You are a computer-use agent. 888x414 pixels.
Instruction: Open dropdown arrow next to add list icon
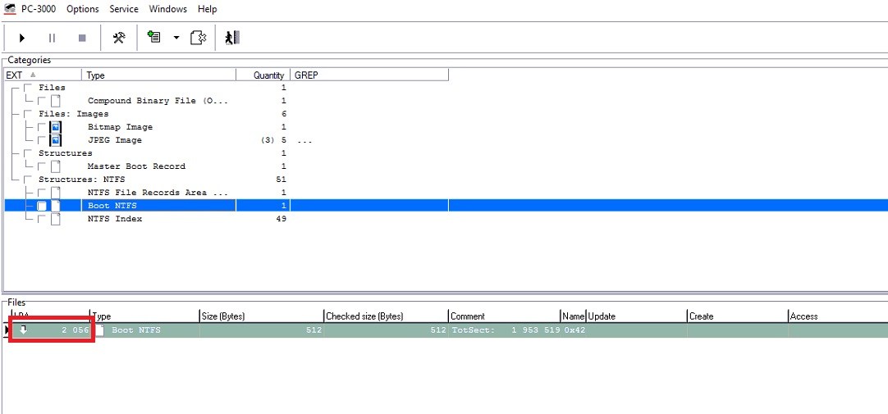176,38
